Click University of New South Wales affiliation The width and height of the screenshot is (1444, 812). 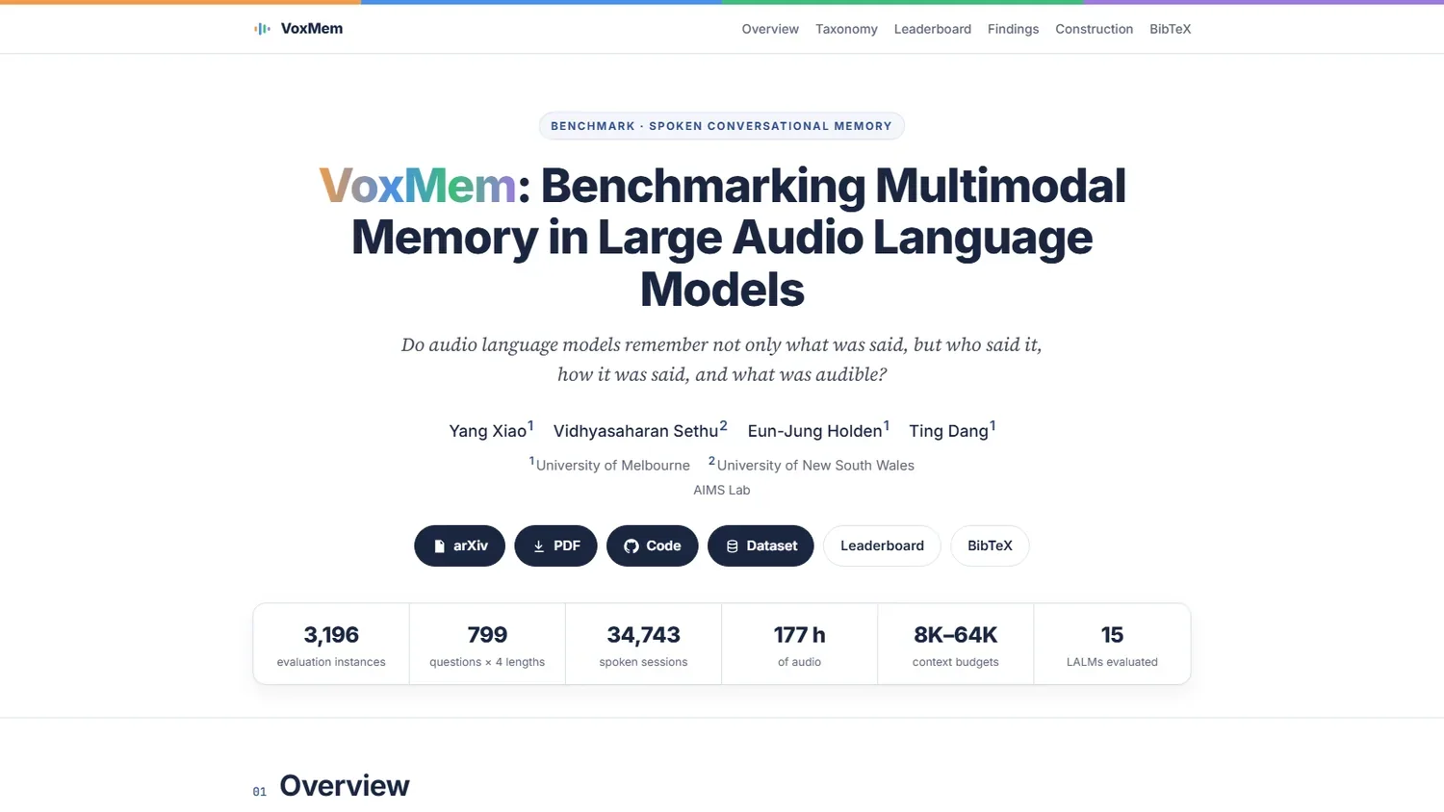(x=815, y=466)
